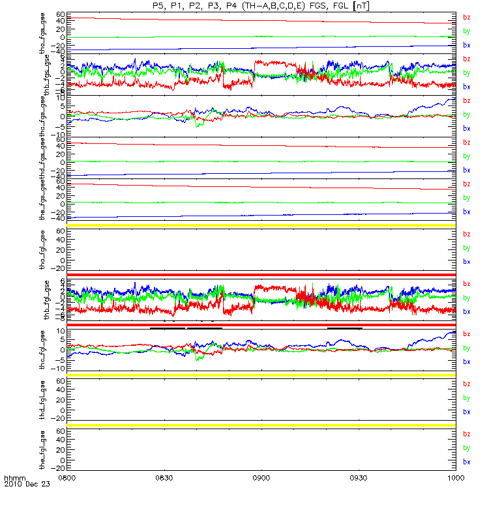Click the red status bar above the thb_fgl_gse panel
The image size is (489, 521).
(261, 275)
